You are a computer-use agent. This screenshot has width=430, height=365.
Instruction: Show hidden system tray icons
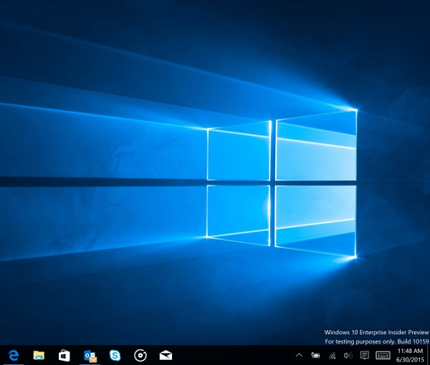299,356
